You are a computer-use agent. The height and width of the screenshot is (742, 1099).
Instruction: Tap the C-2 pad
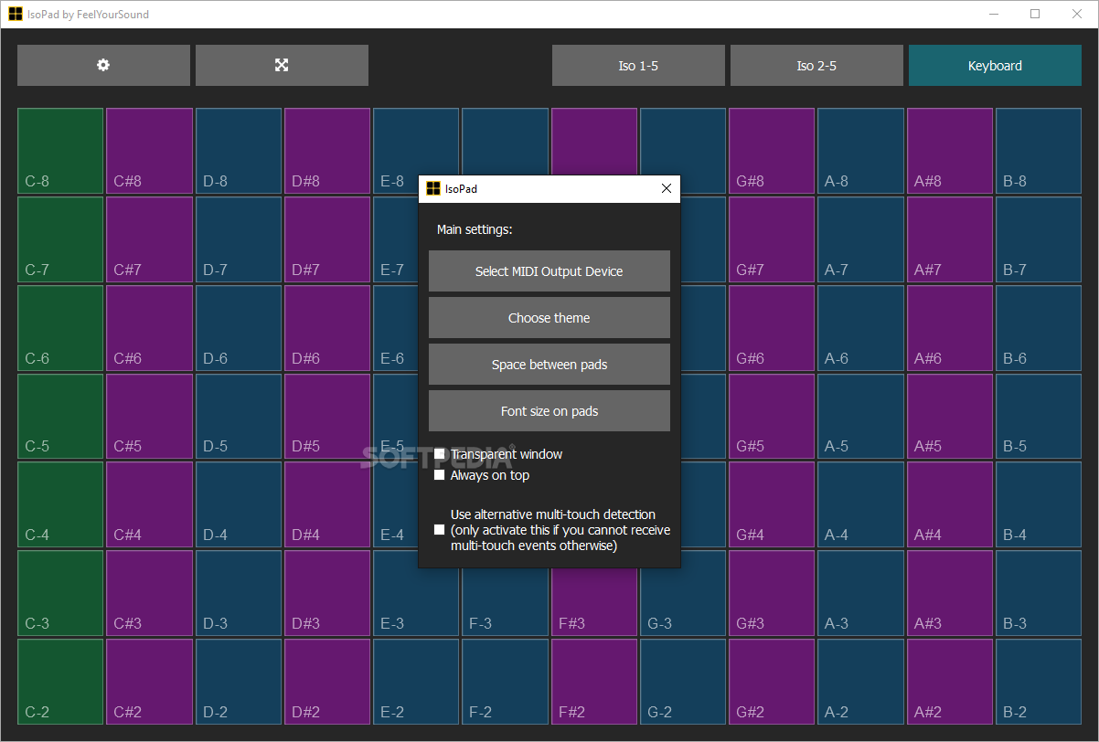pos(60,683)
